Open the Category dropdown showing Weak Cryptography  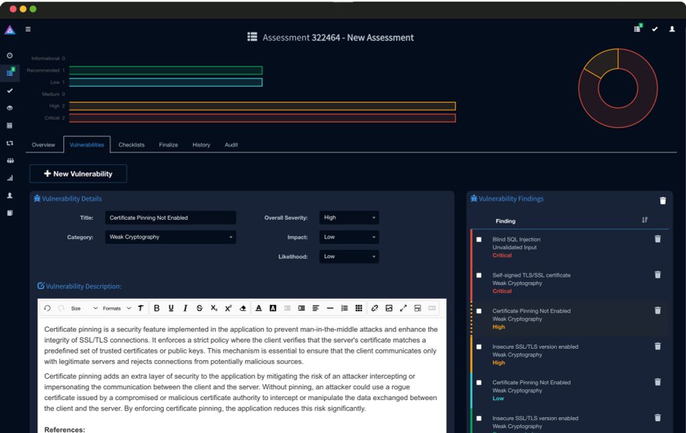[171, 237]
